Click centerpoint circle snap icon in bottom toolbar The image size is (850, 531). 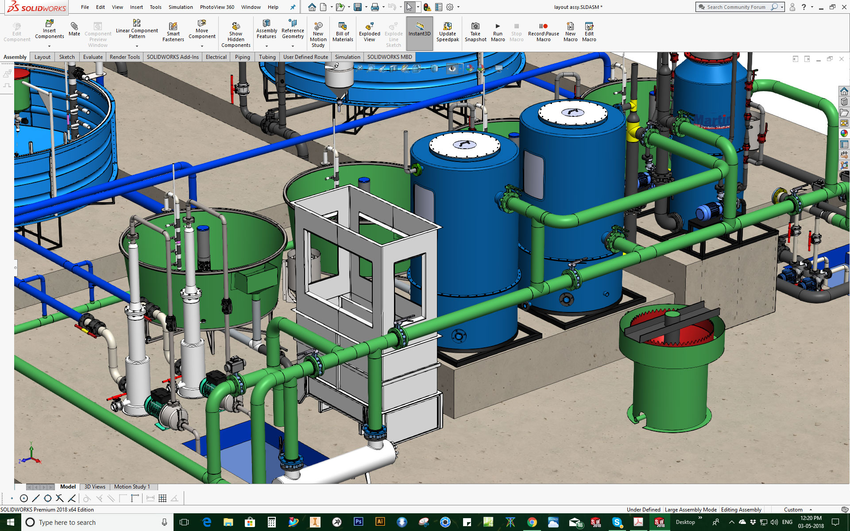(24, 498)
